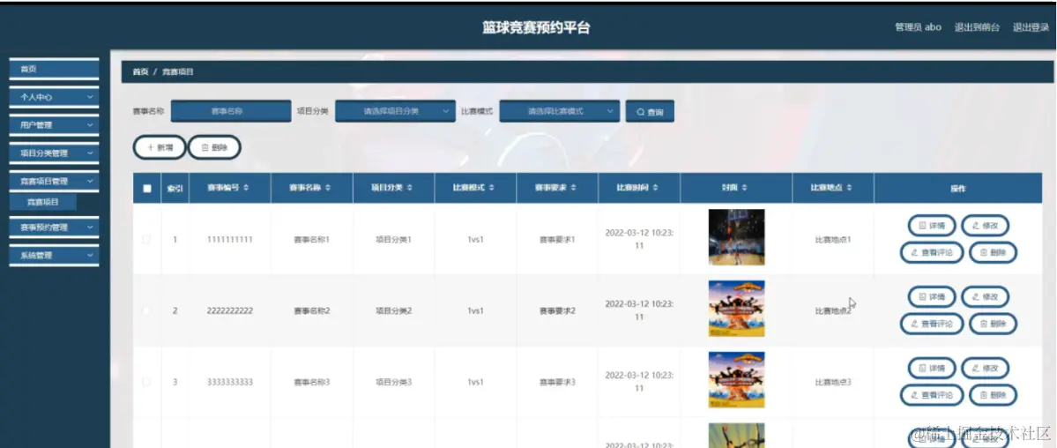1057x448 pixels.
Task: Click 退出登录 in the header
Action: click(x=1031, y=27)
